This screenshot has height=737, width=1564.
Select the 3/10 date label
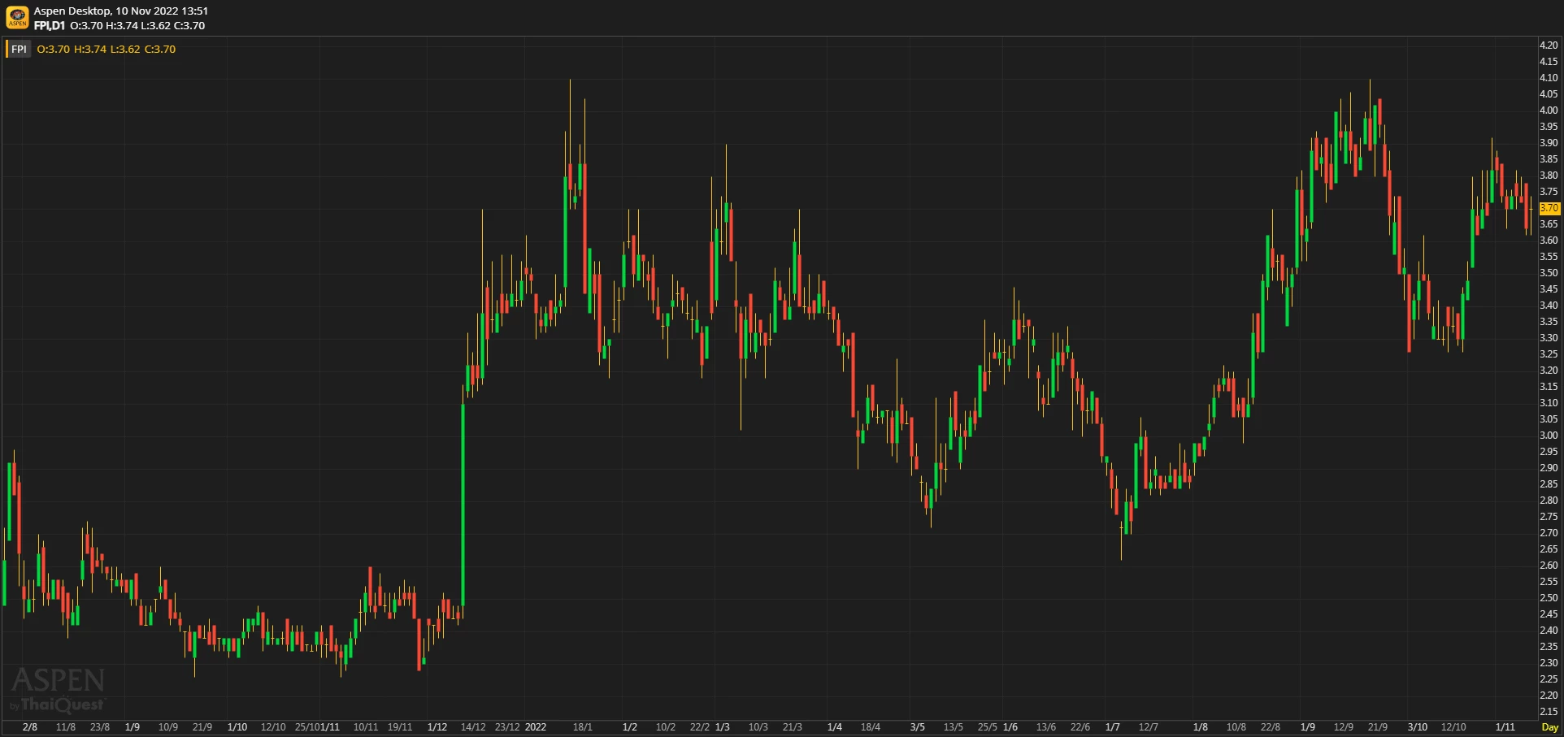coord(1418,727)
